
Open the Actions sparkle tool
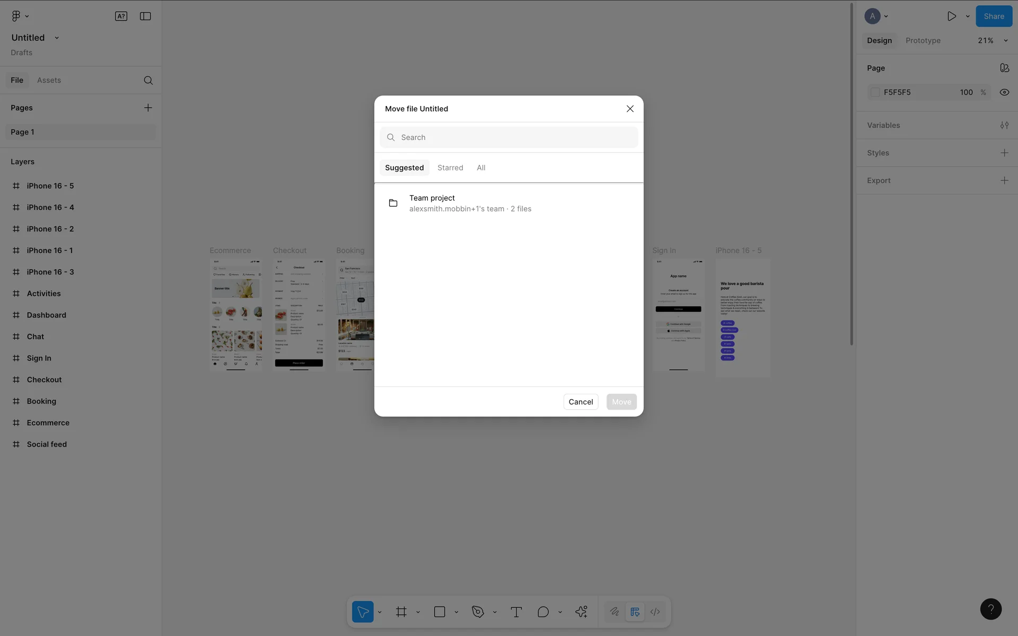(581, 612)
